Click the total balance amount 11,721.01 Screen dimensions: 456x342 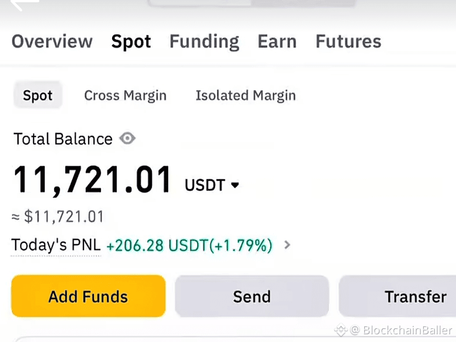point(92,179)
